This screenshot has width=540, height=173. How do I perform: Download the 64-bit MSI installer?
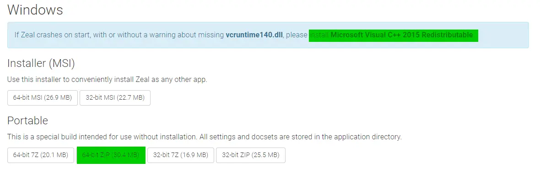(43, 97)
